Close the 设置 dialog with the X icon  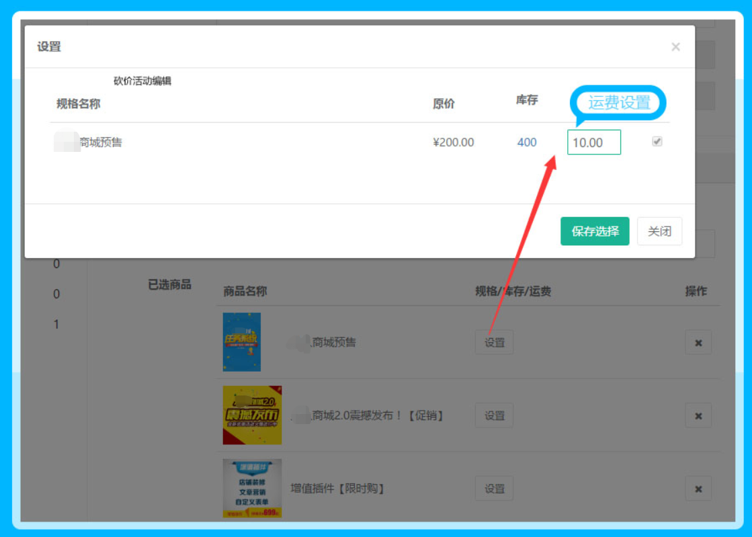click(x=675, y=47)
